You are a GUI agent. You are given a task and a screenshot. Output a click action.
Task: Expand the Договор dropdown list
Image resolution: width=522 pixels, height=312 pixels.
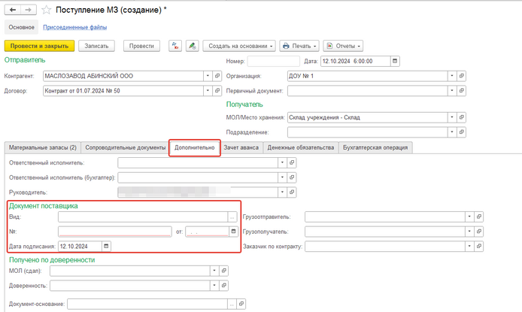coord(208,91)
